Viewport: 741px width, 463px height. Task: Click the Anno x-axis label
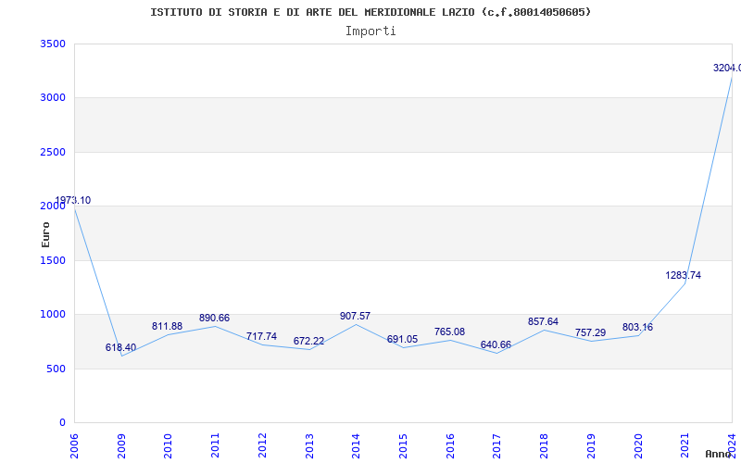[x=719, y=454]
